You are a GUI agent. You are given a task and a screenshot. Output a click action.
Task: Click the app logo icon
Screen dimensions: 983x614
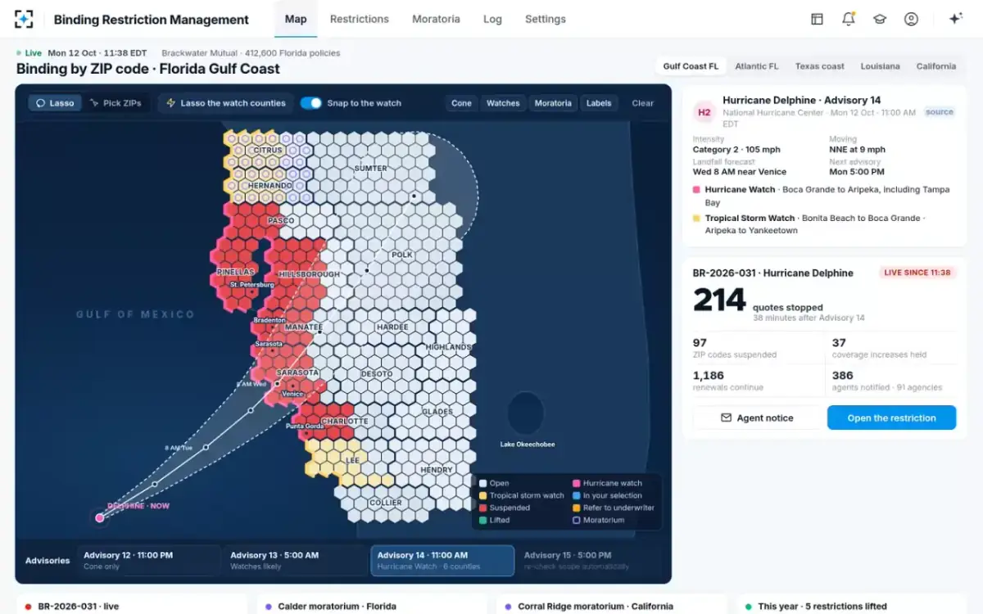25,19
